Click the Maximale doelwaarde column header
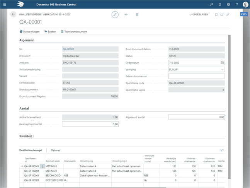The height and width of the screenshot is (188, 250). pyautogui.click(x=209, y=160)
